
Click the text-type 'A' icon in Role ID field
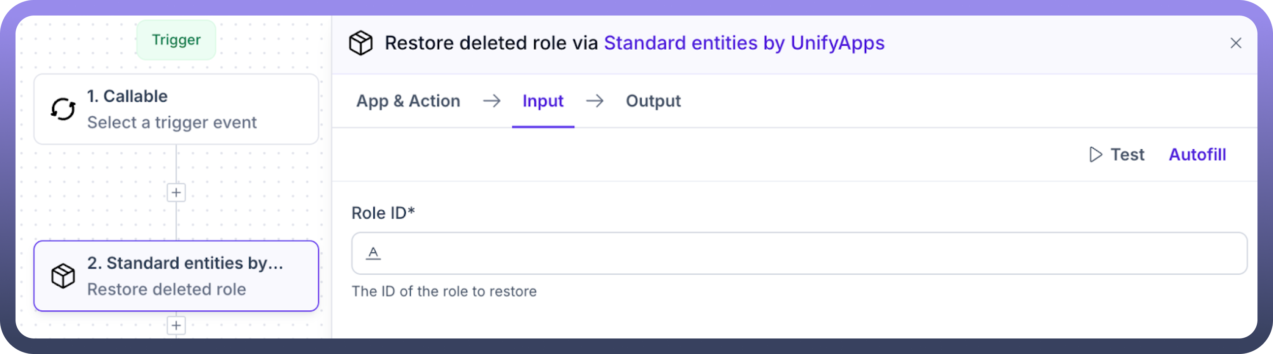[373, 253]
